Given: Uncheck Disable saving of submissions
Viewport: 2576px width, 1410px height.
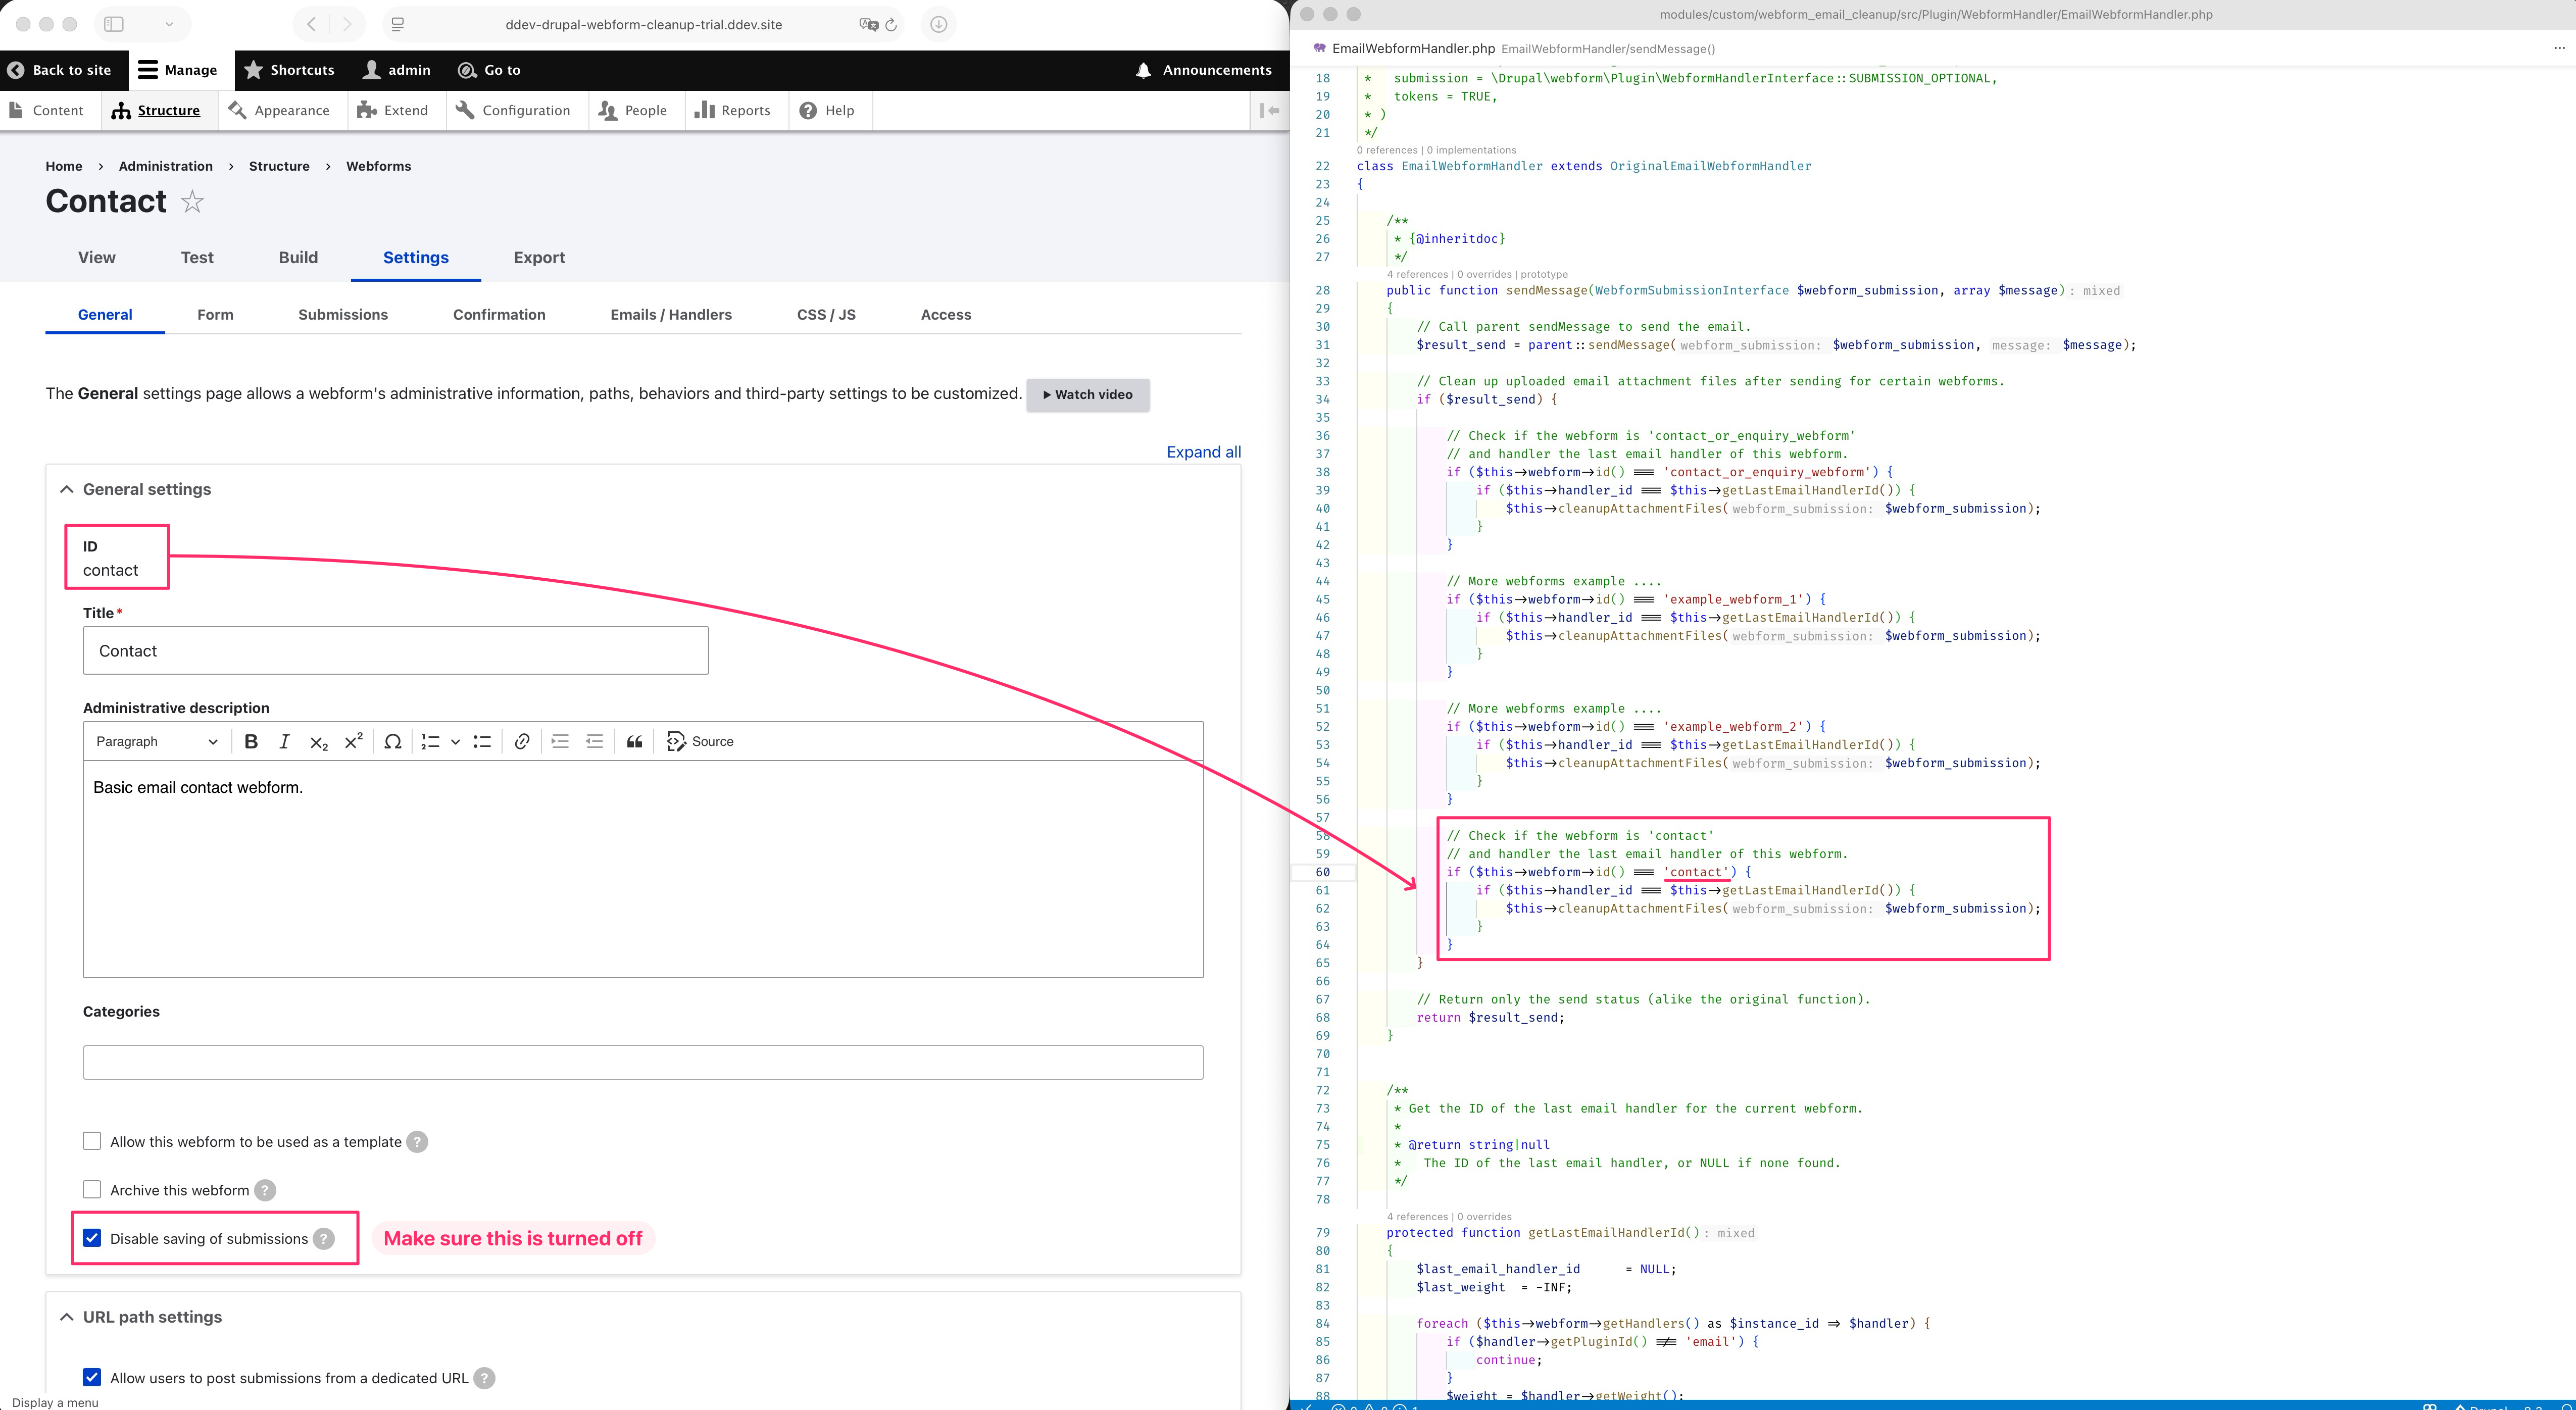Looking at the screenshot, I should pos(92,1238).
